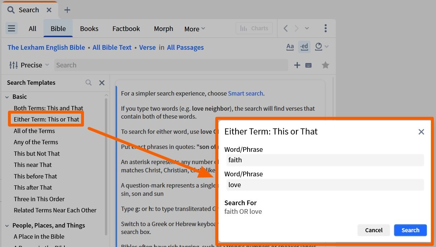The height and width of the screenshot is (247, 436).
Task: Open the three-dot panel menu
Action: [x=326, y=28]
